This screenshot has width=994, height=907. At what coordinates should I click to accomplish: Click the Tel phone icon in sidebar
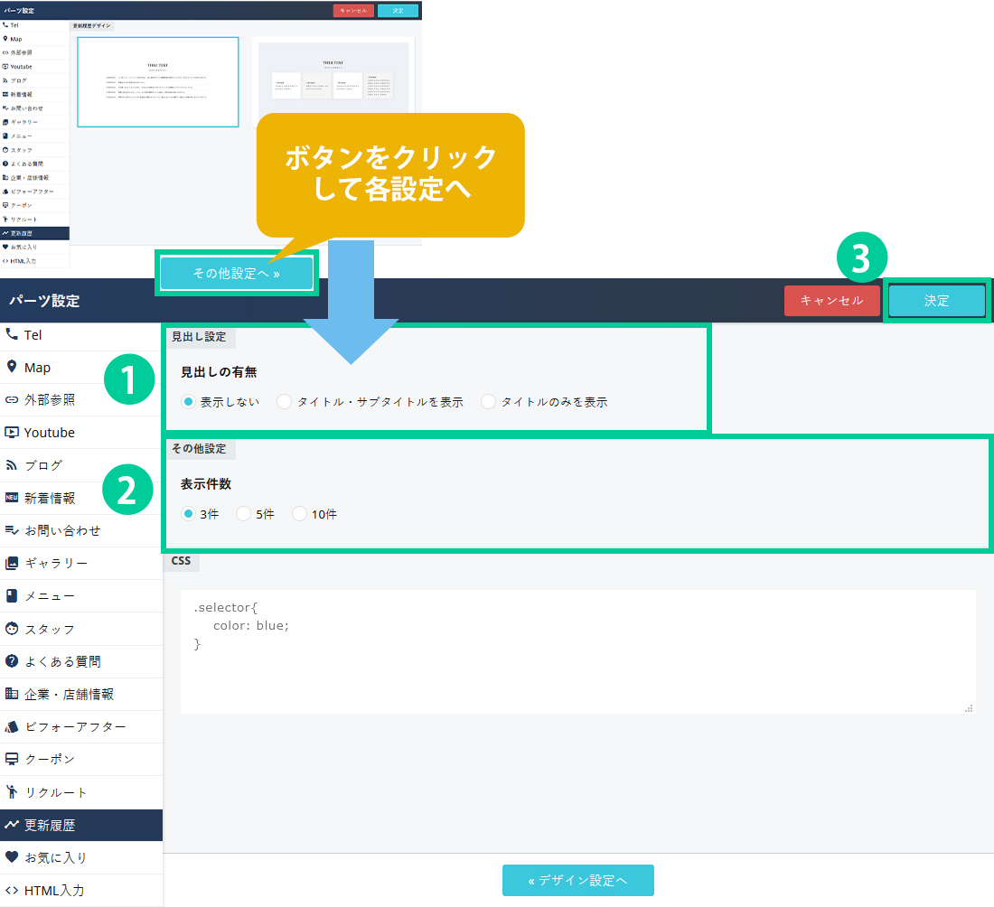click(x=12, y=334)
